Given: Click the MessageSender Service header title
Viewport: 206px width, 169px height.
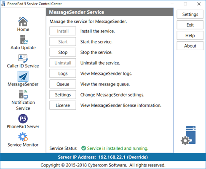Looking at the screenshot, I should pyautogui.click(x=77, y=12).
